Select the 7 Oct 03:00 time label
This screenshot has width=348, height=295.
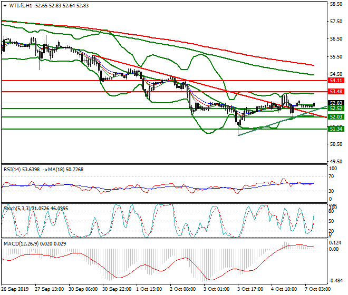[317, 289]
